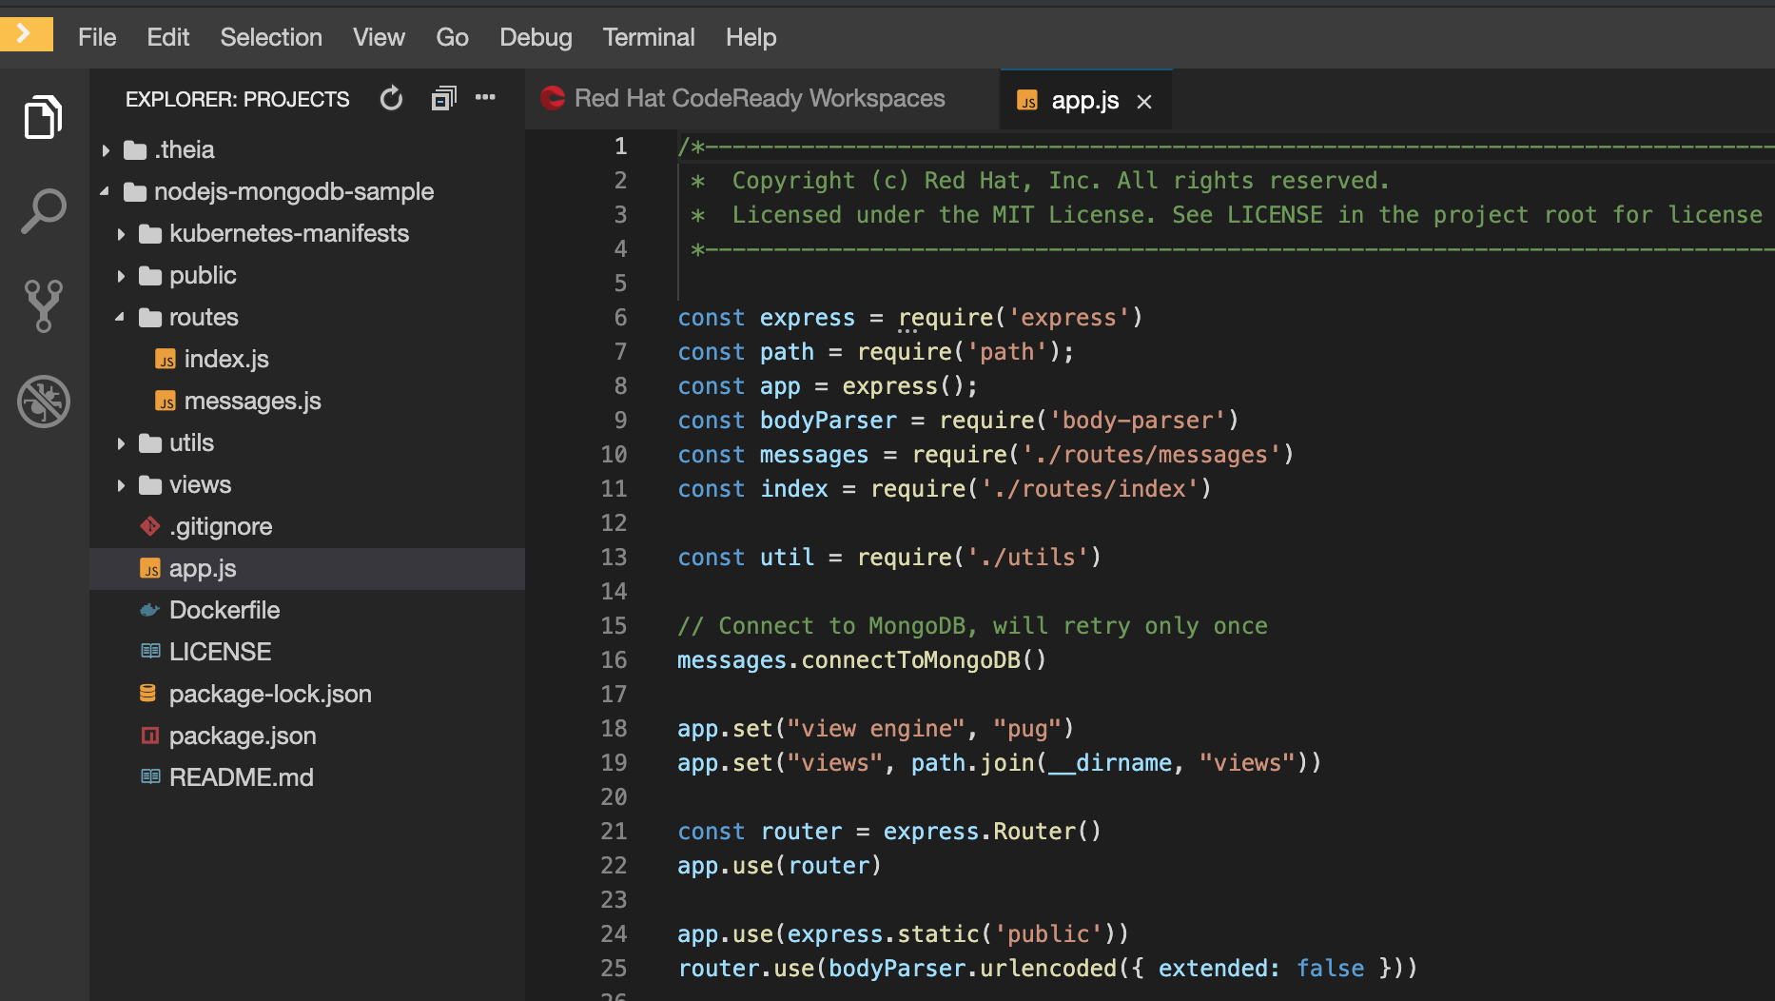
Task: Click the package-lock.json database icon
Action: point(148,694)
